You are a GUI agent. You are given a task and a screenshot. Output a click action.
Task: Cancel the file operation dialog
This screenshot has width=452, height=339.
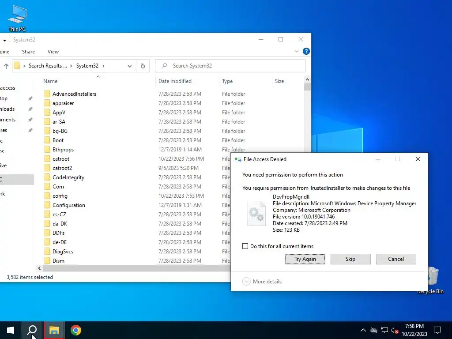[x=396, y=259]
